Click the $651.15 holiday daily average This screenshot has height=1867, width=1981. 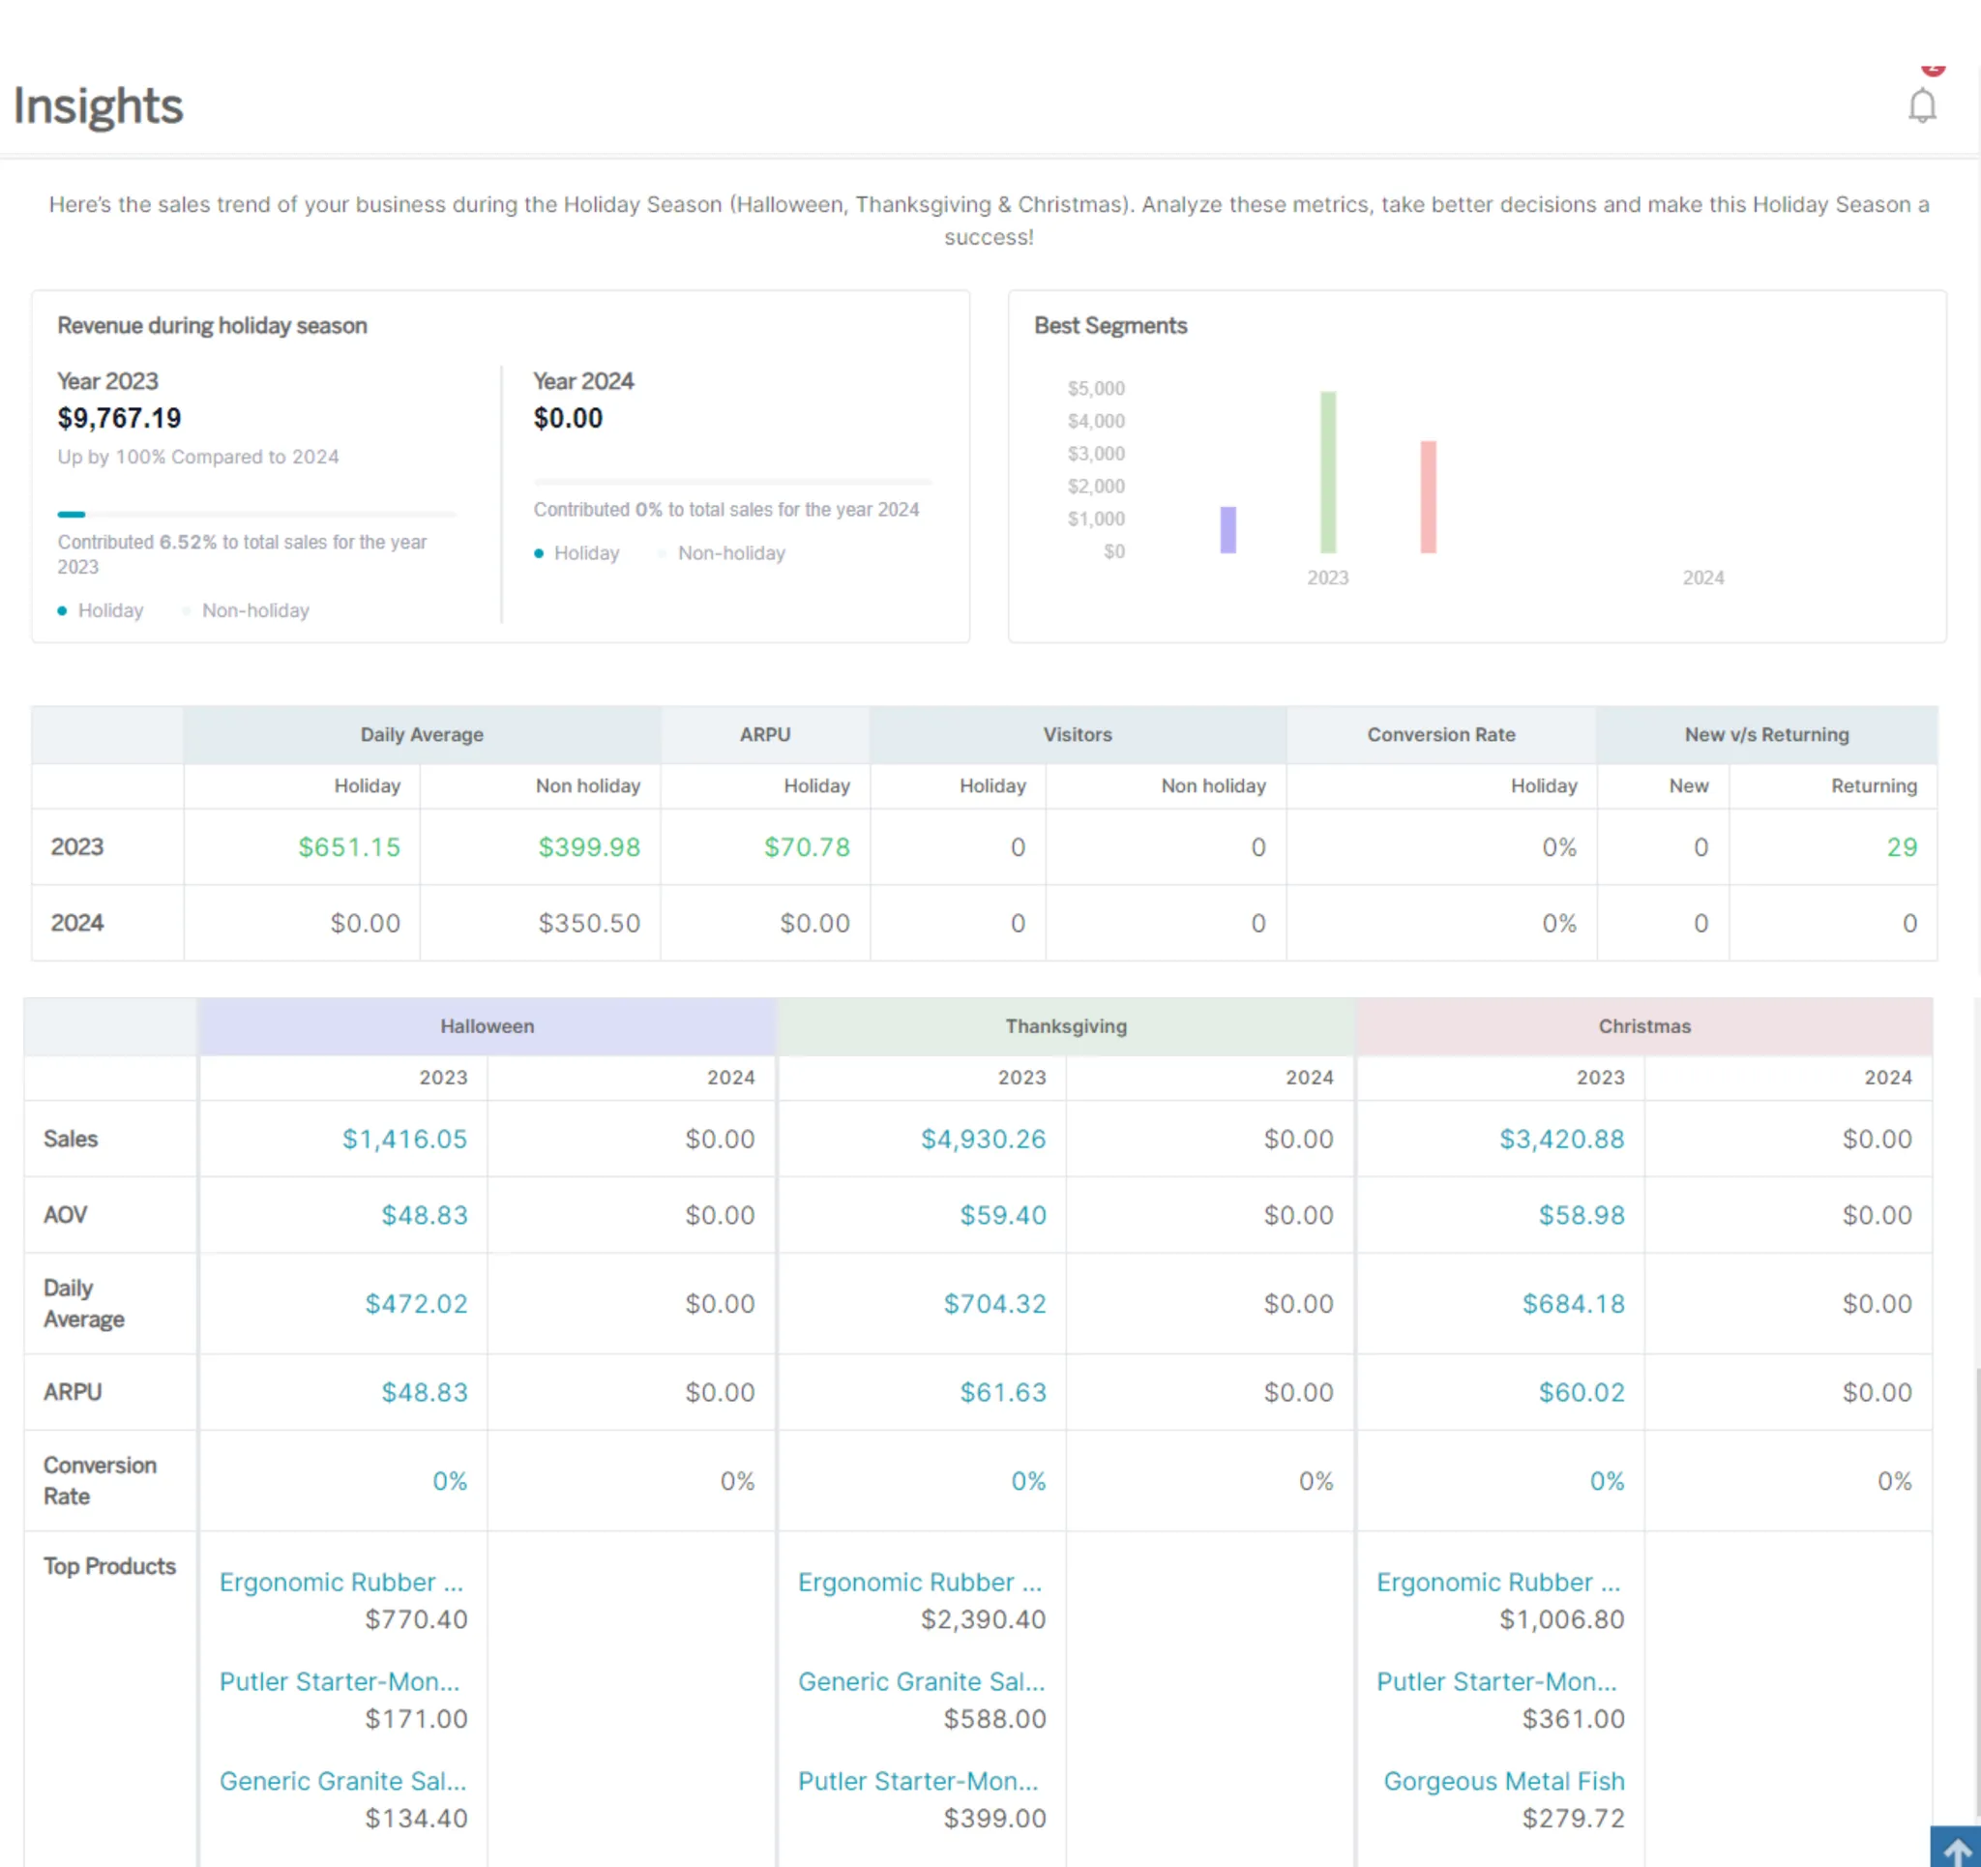[350, 847]
